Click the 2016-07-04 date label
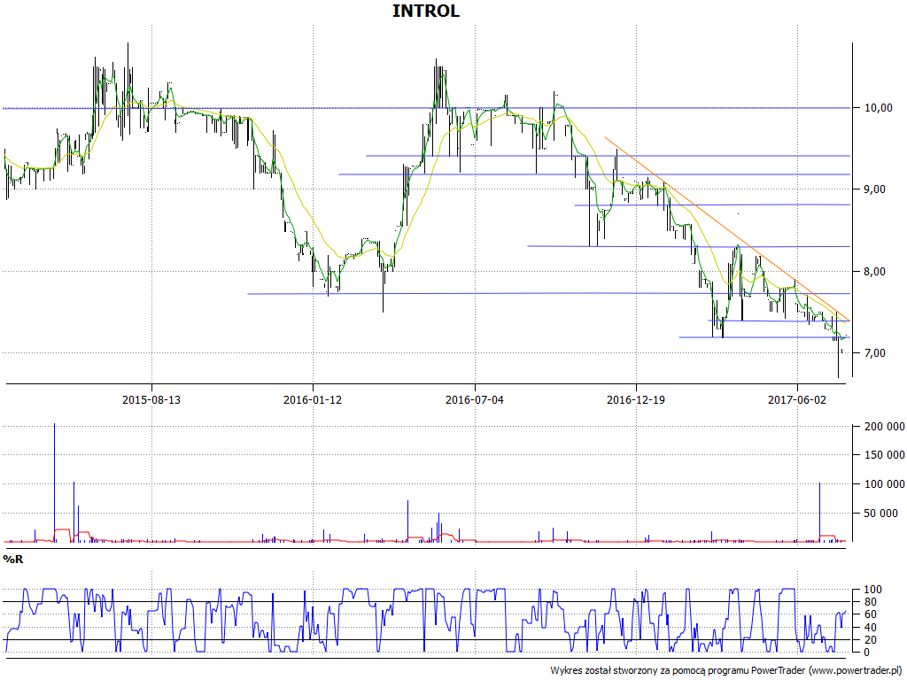The height and width of the screenshot is (680, 907). tap(475, 399)
